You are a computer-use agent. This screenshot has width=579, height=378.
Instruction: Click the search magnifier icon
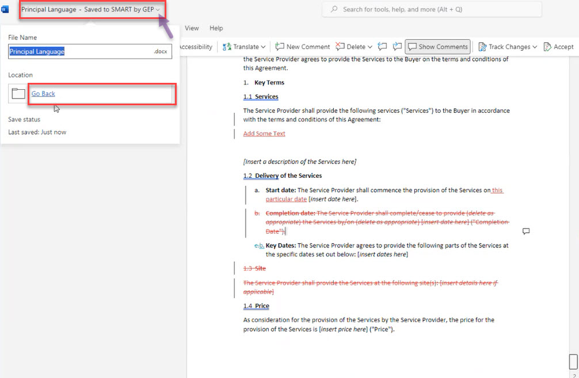[334, 9]
